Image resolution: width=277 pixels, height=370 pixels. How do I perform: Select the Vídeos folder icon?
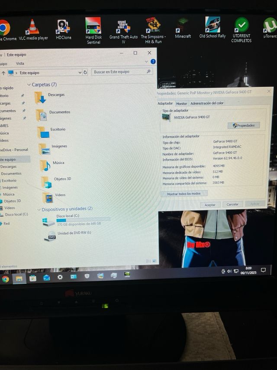coord(48,198)
